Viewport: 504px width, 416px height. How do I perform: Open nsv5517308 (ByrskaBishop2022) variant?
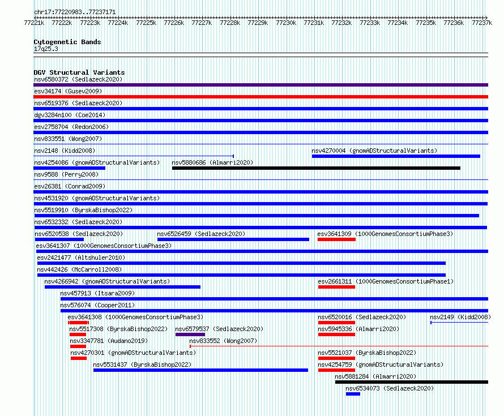pos(118,329)
